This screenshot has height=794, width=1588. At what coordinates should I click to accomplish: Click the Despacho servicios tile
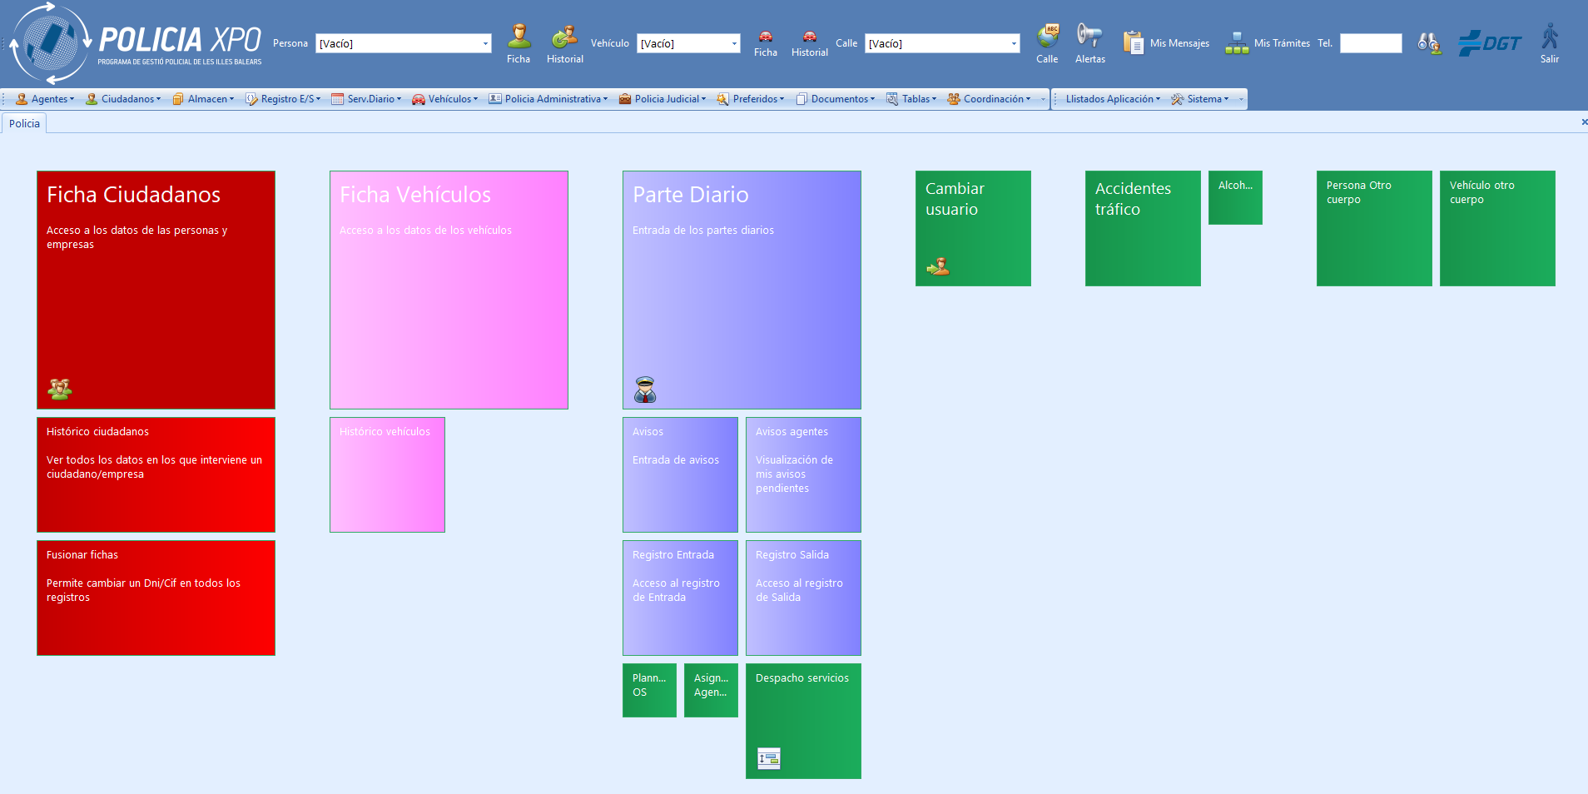pyautogui.click(x=803, y=721)
